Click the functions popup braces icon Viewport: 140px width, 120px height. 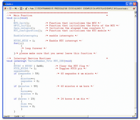10,9
